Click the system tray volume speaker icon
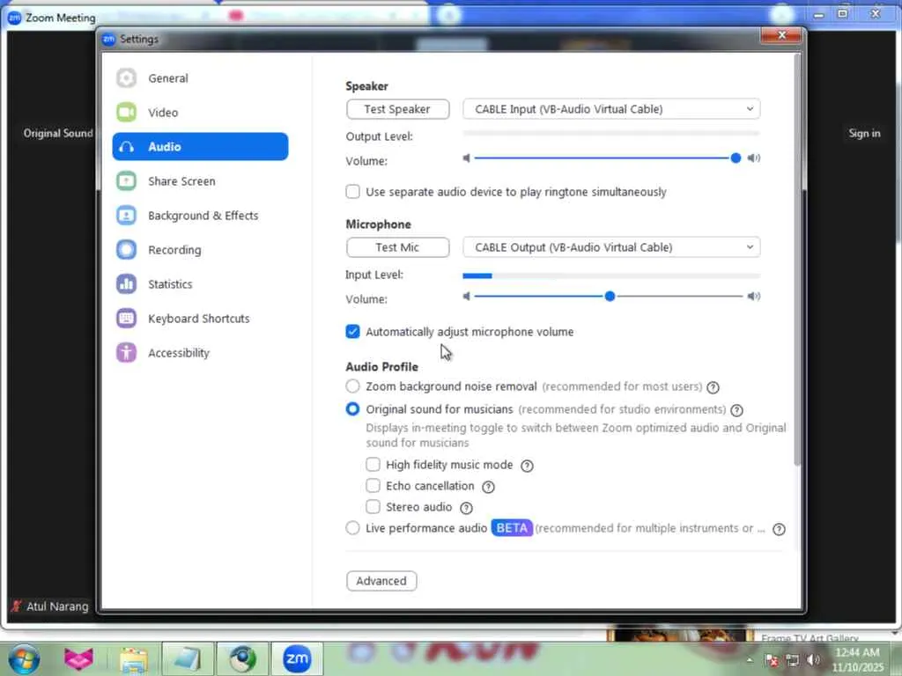This screenshot has height=676, width=902. point(813,660)
